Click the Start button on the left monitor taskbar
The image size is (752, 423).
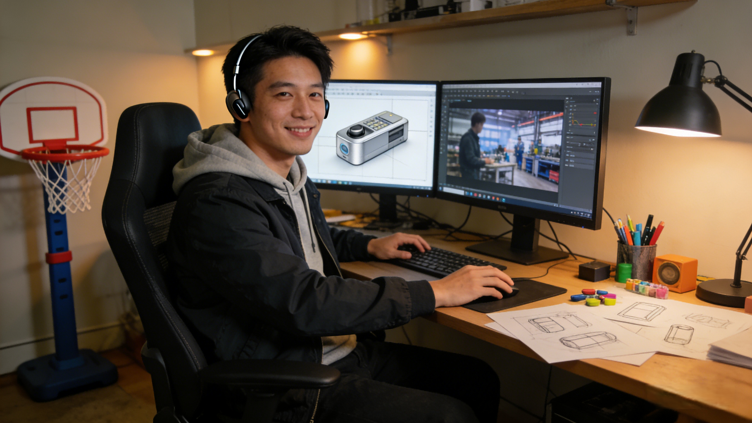click(x=314, y=180)
